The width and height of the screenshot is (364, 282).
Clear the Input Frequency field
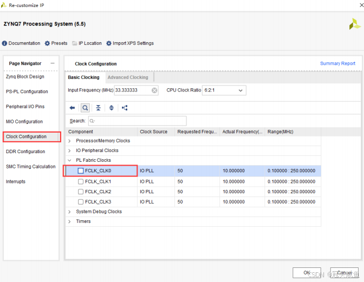[154, 90]
